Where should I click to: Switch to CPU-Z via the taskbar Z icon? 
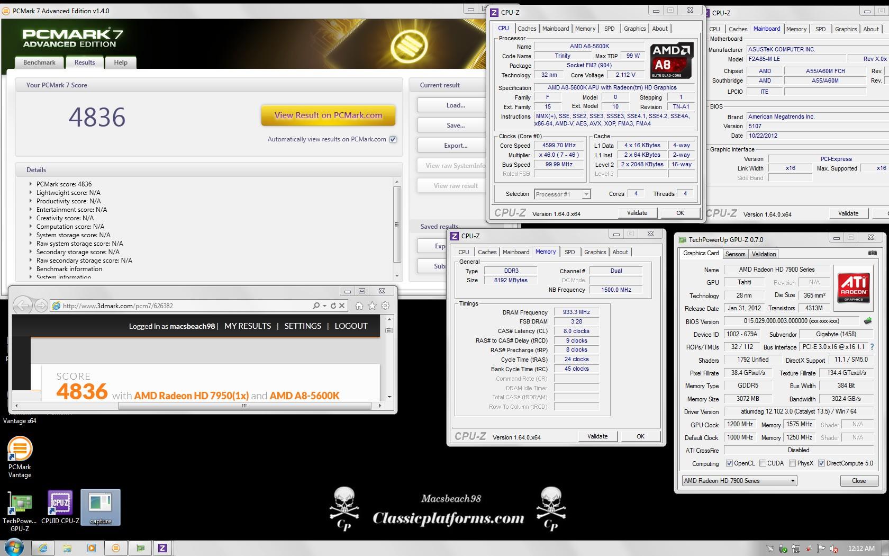pos(162,548)
